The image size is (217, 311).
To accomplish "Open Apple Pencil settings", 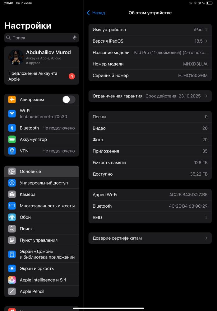I will [x=42, y=291].
